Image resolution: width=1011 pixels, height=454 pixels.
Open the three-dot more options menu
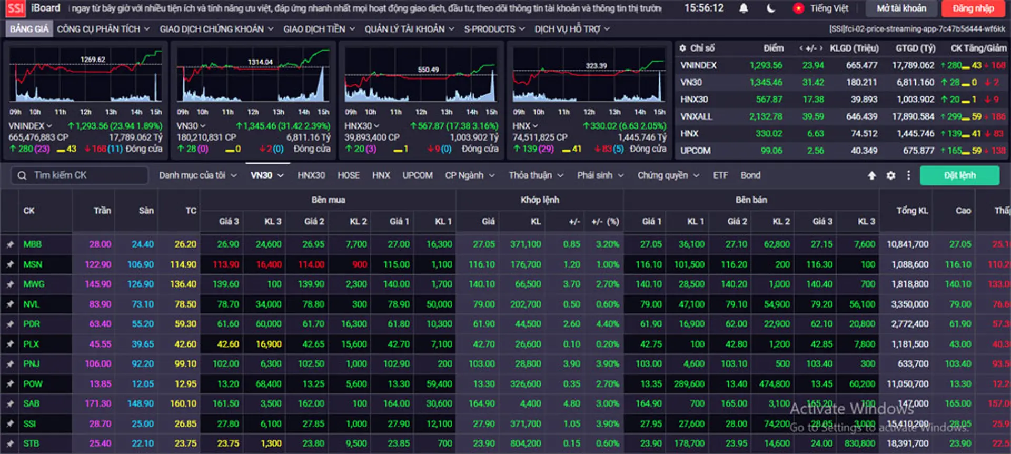908,175
